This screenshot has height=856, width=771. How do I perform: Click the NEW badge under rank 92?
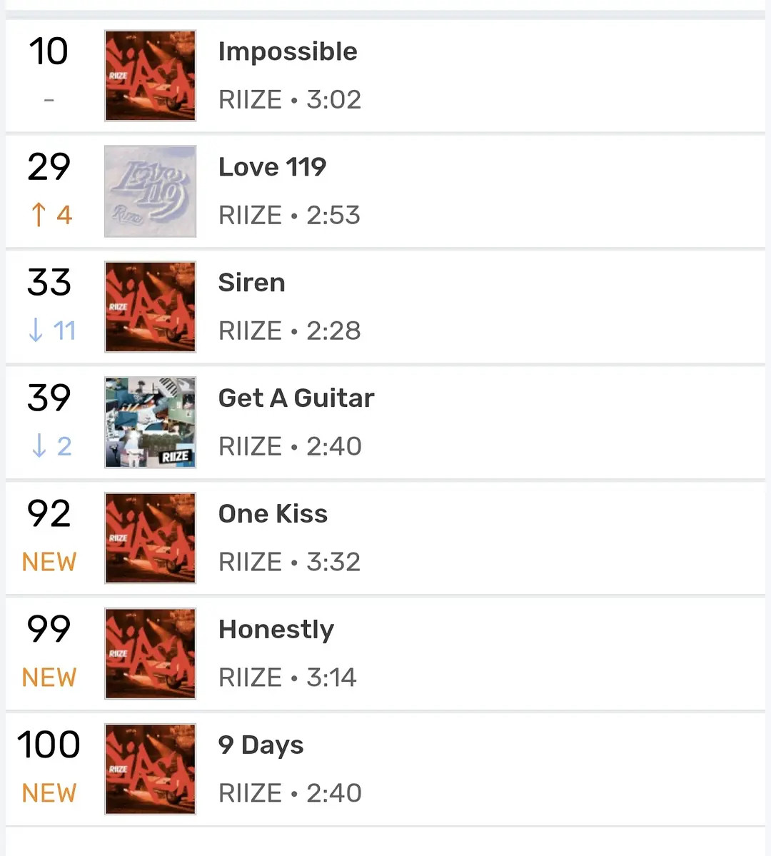click(x=49, y=562)
